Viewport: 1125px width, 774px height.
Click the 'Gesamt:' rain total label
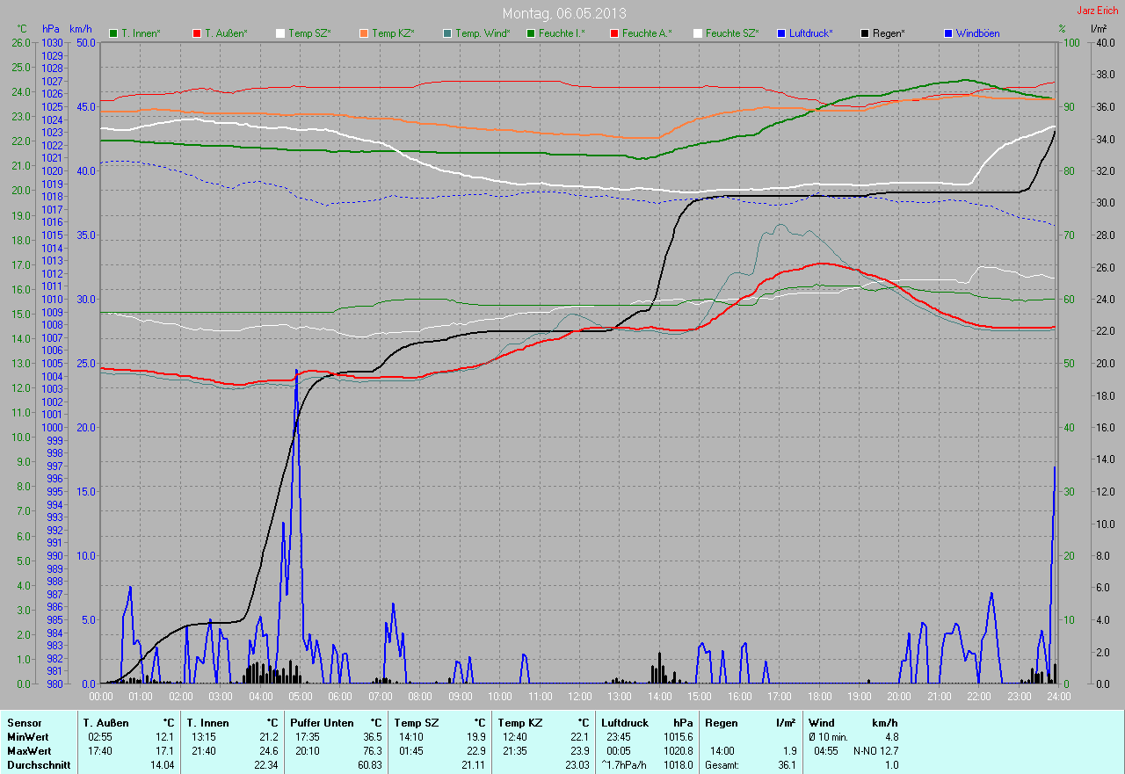pos(722,765)
